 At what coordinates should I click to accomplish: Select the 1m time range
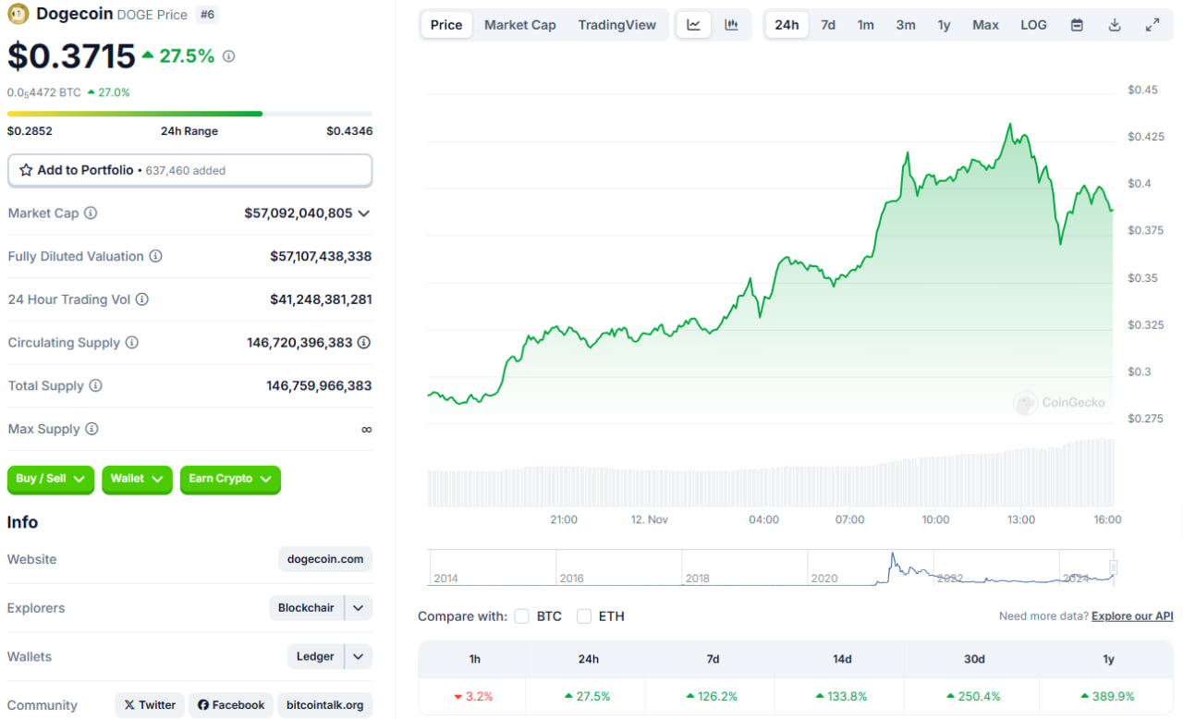click(x=866, y=25)
